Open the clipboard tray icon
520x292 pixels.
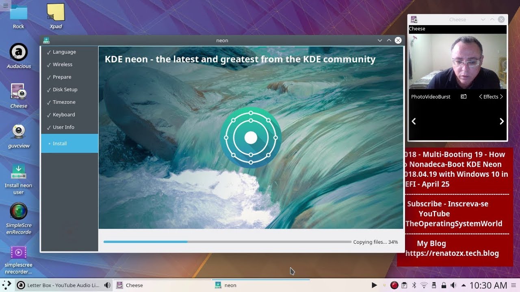[x=404, y=285]
